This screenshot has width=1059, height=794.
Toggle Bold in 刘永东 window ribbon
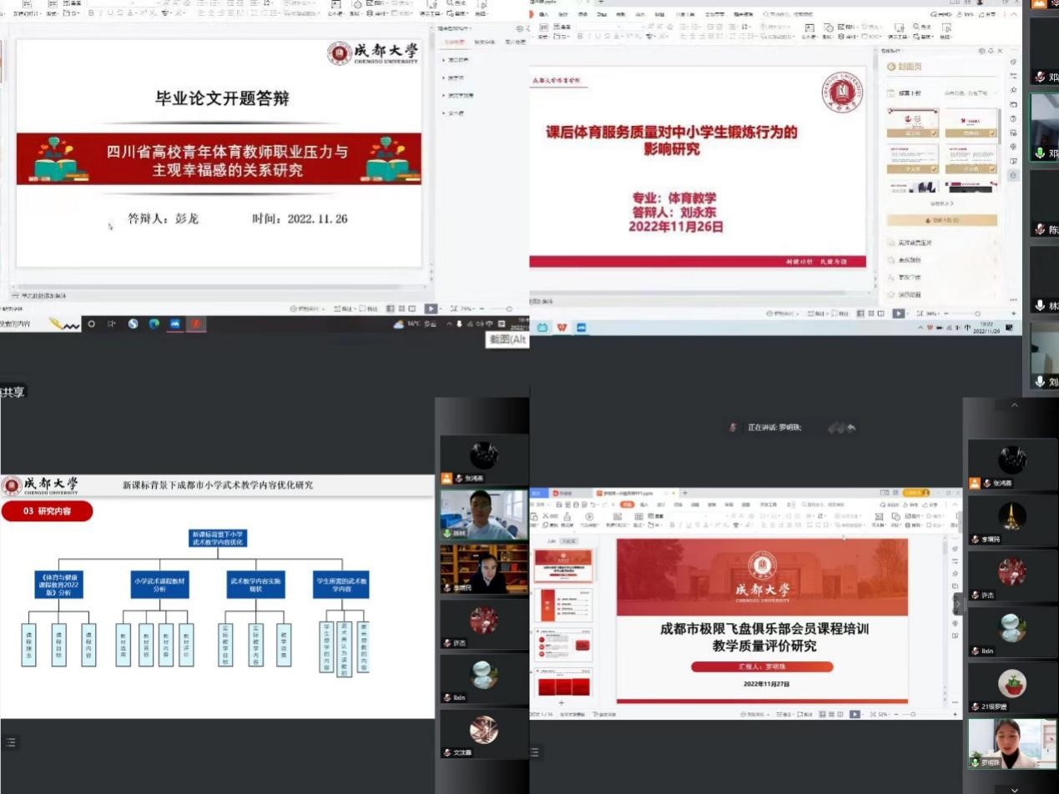(x=581, y=36)
